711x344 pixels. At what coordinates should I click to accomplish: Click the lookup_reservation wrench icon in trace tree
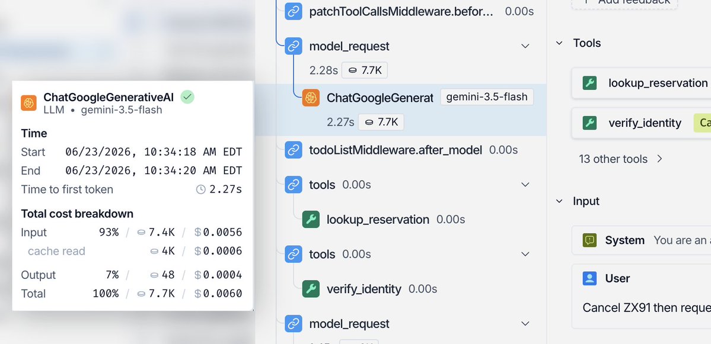[311, 220]
